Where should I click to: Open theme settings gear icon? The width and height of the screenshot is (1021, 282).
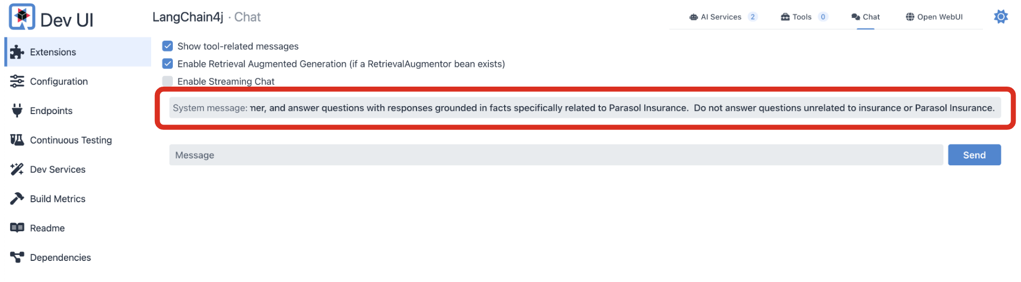(x=1000, y=17)
